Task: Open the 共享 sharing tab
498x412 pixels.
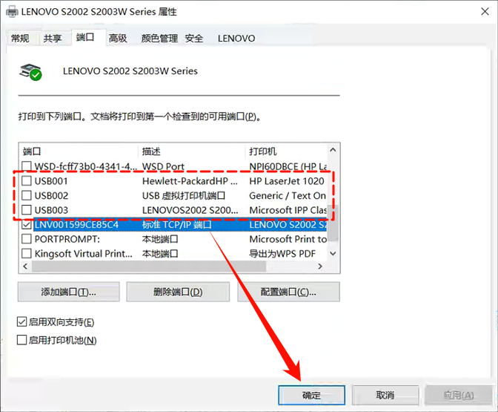Action: point(53,39)
